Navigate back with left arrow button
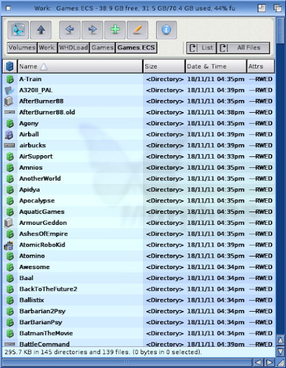Viewport: 286px width, 368px height. coord(70,30)
